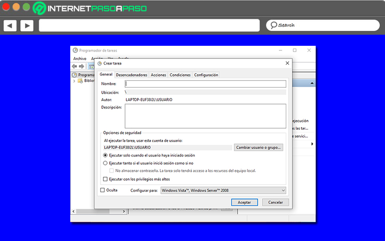Focus the Nombre input field

205,84
